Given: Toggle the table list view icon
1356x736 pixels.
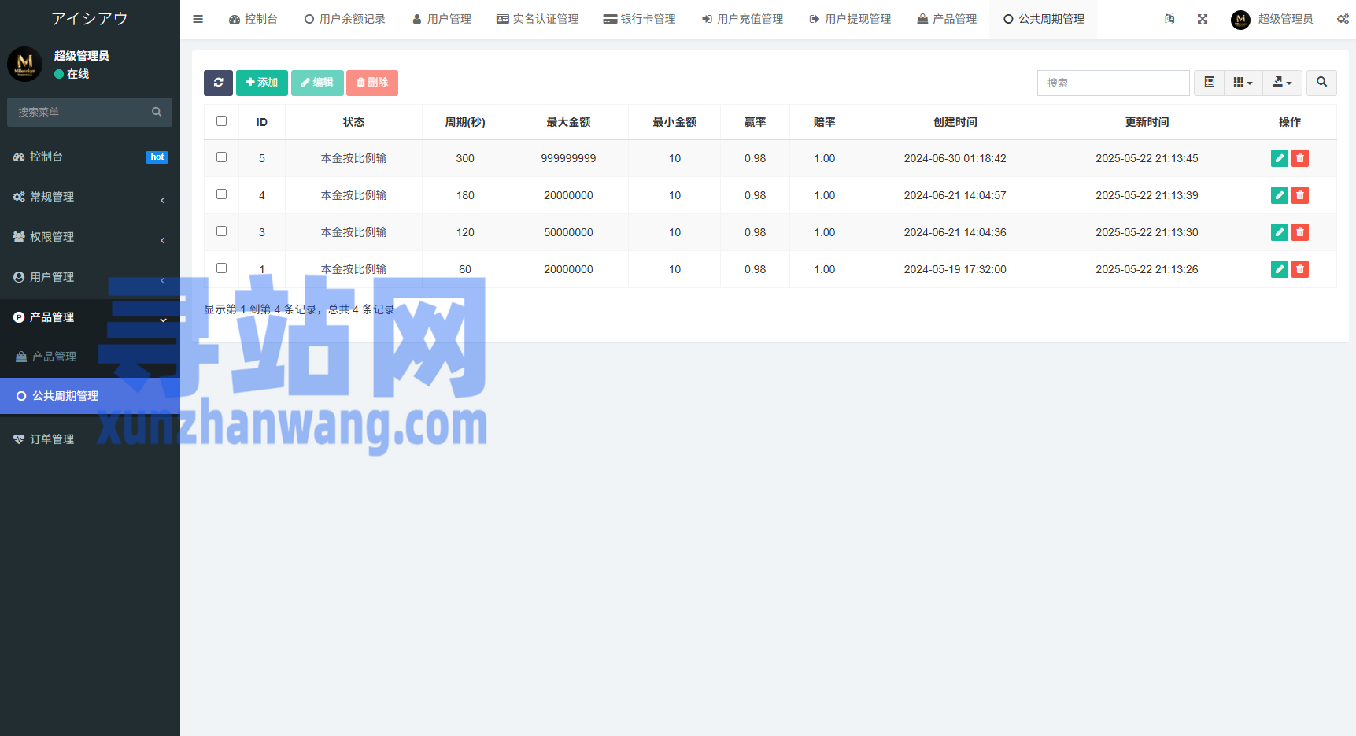Looking at the screenshot, I should pos(1209,83).
